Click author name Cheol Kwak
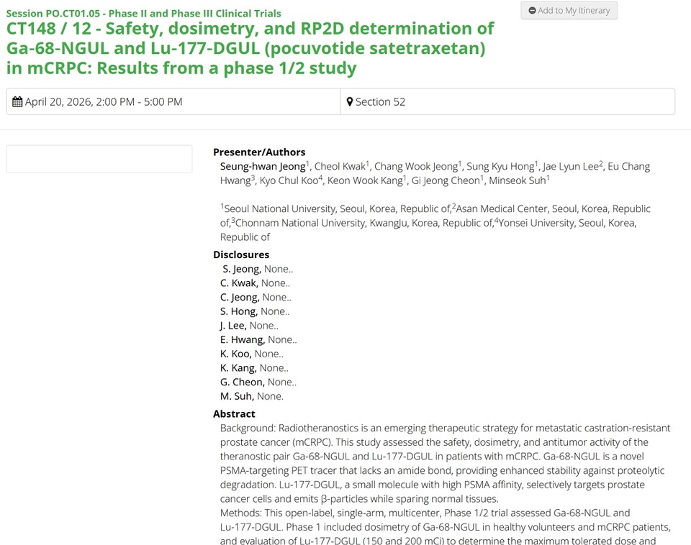691x545 pixels. point(340,166)
